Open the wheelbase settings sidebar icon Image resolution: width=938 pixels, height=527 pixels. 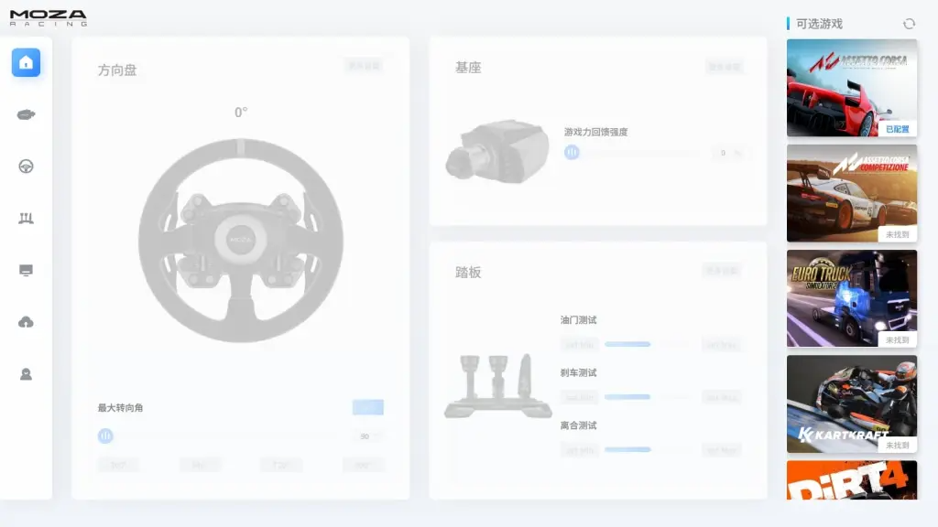[26, 114]
